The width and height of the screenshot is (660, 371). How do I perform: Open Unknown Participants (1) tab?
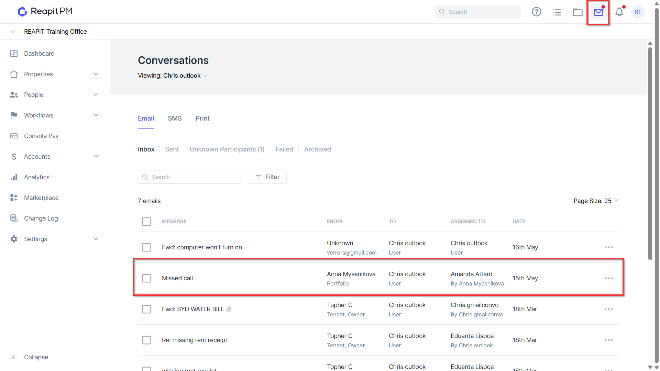coord(227,149)
